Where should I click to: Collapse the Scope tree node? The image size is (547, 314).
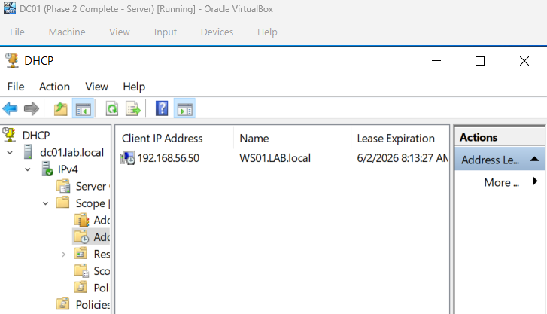(45, 203)
